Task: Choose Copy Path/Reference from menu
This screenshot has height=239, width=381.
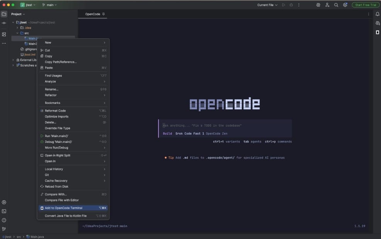Action: [x=73, y=62]
